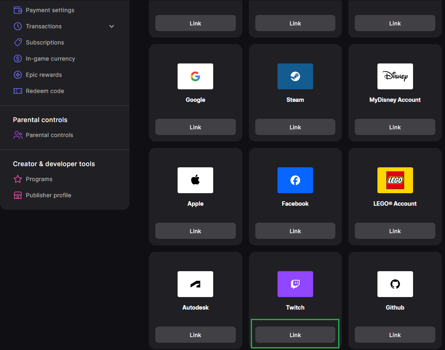Click the Steam logo tile
This screenshot has height=350, width=445.
[295, 76]
